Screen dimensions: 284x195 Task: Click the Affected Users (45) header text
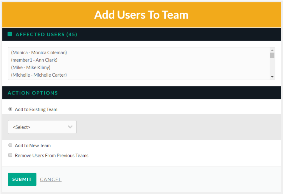point(46,34)
